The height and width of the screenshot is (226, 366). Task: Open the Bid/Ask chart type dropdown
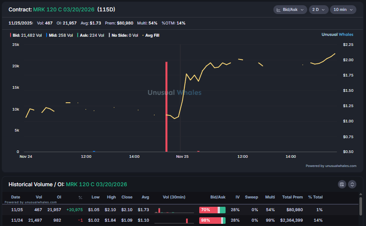click(290, 10)
